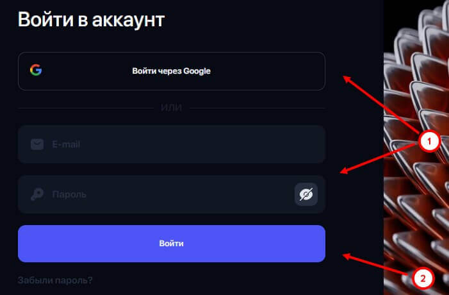
Task: Click the "E-mail" placeholder text
Action: click(x=66, y=144)
